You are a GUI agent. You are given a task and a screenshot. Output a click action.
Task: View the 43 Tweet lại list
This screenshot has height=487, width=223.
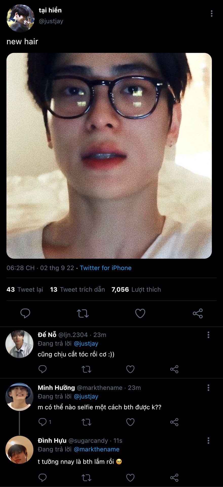(x=25, y=289)
